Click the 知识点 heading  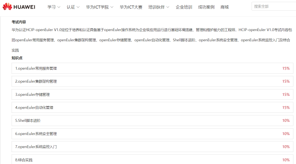(17, 58)
